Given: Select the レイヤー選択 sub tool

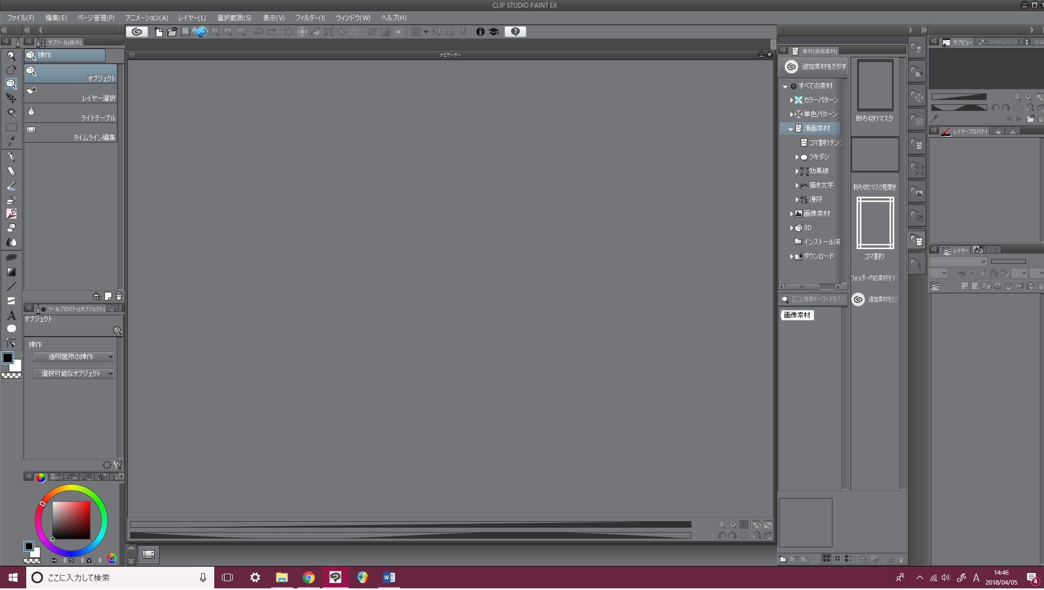Looking at the screenshot, I should [71, 94].
